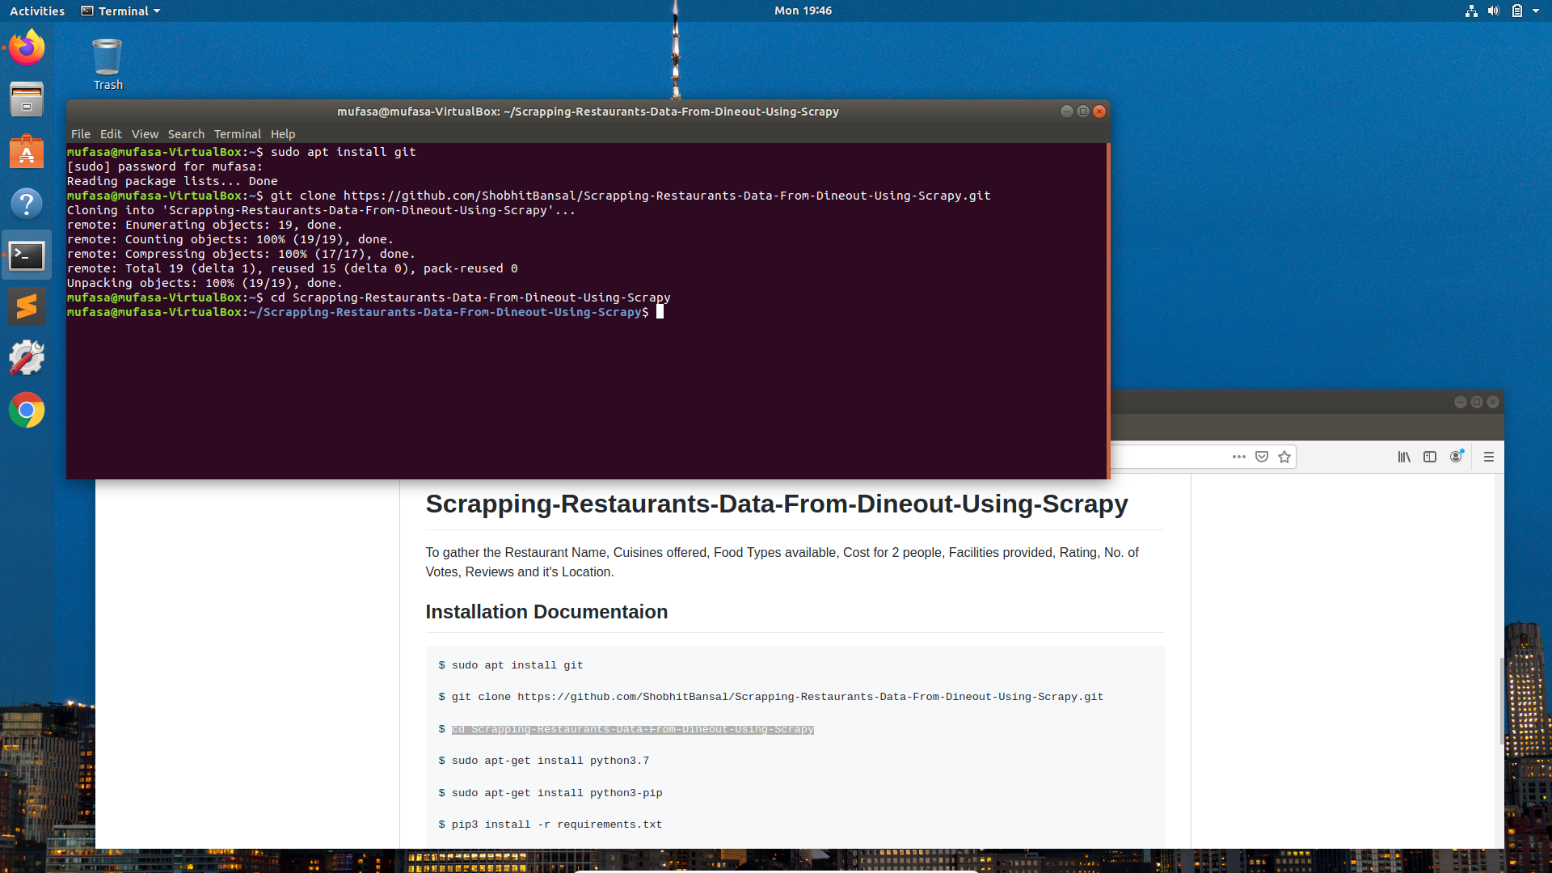Open the Files manager from the dock
The width and height of the screenshot is (1552, 873).
point(27,99)
